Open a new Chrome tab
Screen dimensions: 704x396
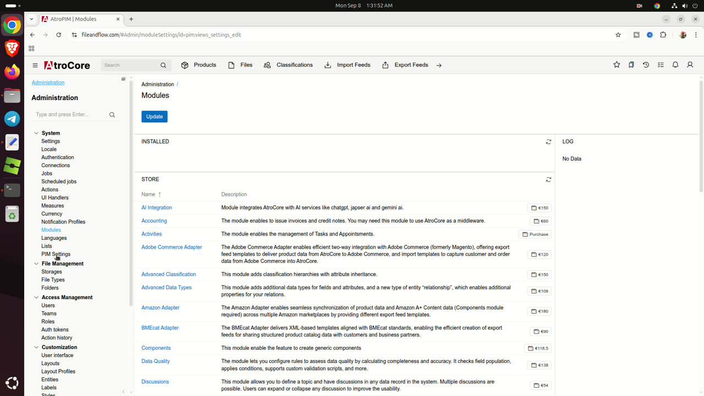point(131,19)
